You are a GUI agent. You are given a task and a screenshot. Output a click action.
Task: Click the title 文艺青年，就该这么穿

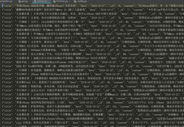45,42
